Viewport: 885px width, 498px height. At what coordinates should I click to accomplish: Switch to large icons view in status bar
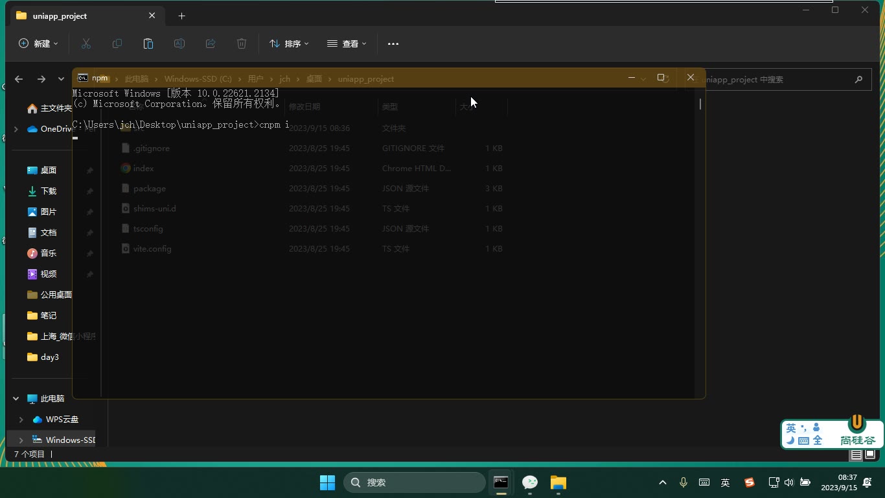pos(870,455)
